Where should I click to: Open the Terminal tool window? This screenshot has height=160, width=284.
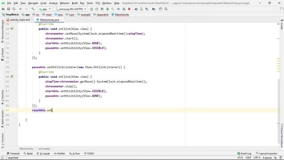(13, 153)
